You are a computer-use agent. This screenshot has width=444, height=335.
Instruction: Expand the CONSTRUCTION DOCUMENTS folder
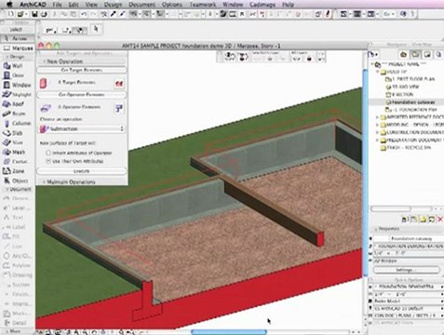(x=378, y=132)
